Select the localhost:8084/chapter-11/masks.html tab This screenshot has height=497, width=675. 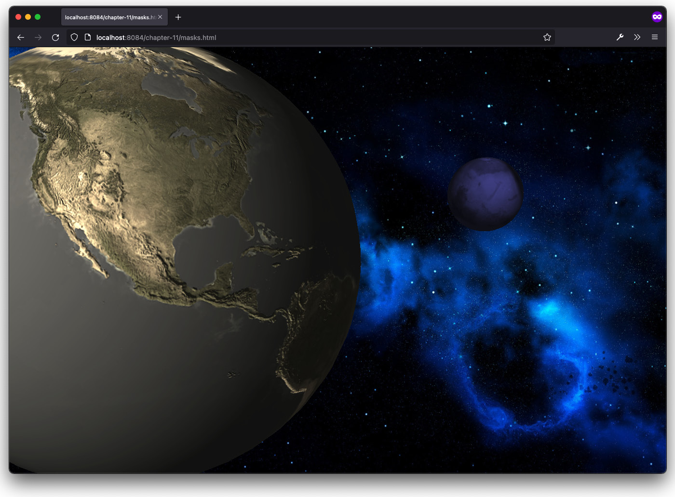point(114,17)
